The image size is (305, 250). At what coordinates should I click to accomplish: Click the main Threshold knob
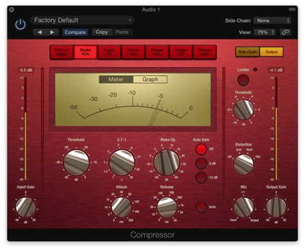point(77,163)
